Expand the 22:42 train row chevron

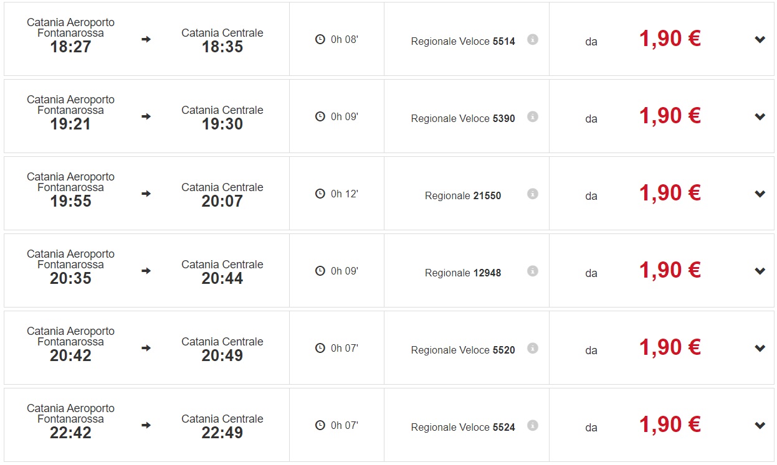[760, 426]
